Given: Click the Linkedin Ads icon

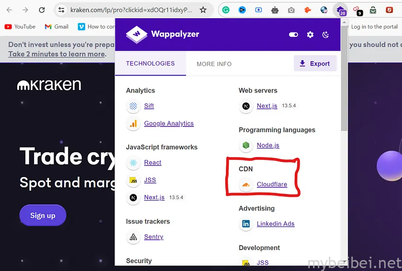Looking at the screenshot, I should click(x=246, y=224).
